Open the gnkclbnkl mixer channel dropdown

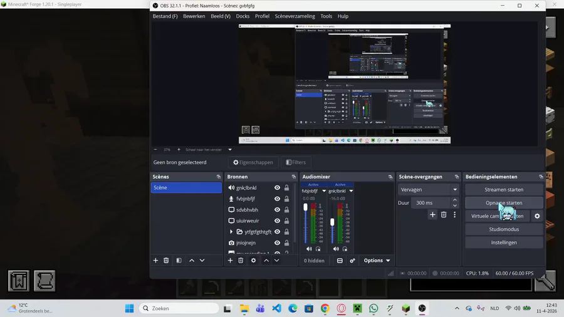coord(351,191)
